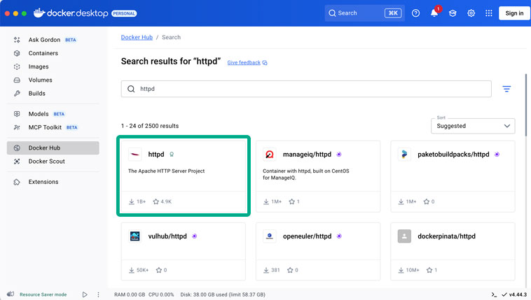Click the httpd search input field
Viewport: 531px width, 300px height.
(306, 89)
